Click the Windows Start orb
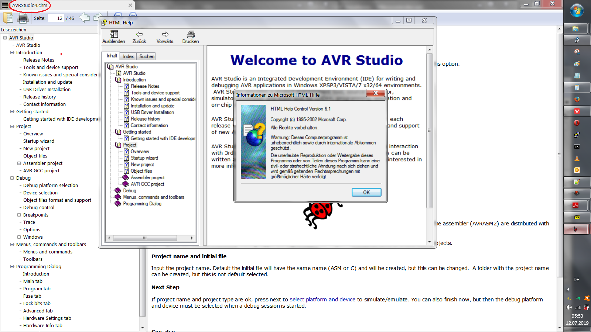Image resolution: width=591 pixels, height=332 pixels. (x=577, y=11)
